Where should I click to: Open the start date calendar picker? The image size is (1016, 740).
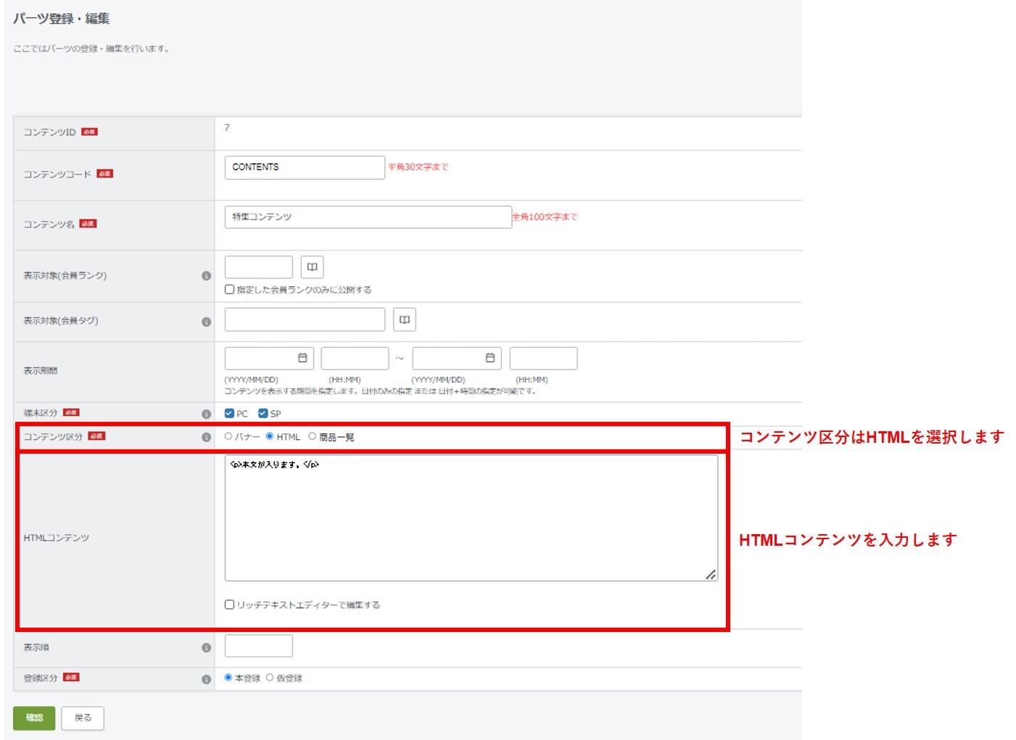[x=302, y=358]
